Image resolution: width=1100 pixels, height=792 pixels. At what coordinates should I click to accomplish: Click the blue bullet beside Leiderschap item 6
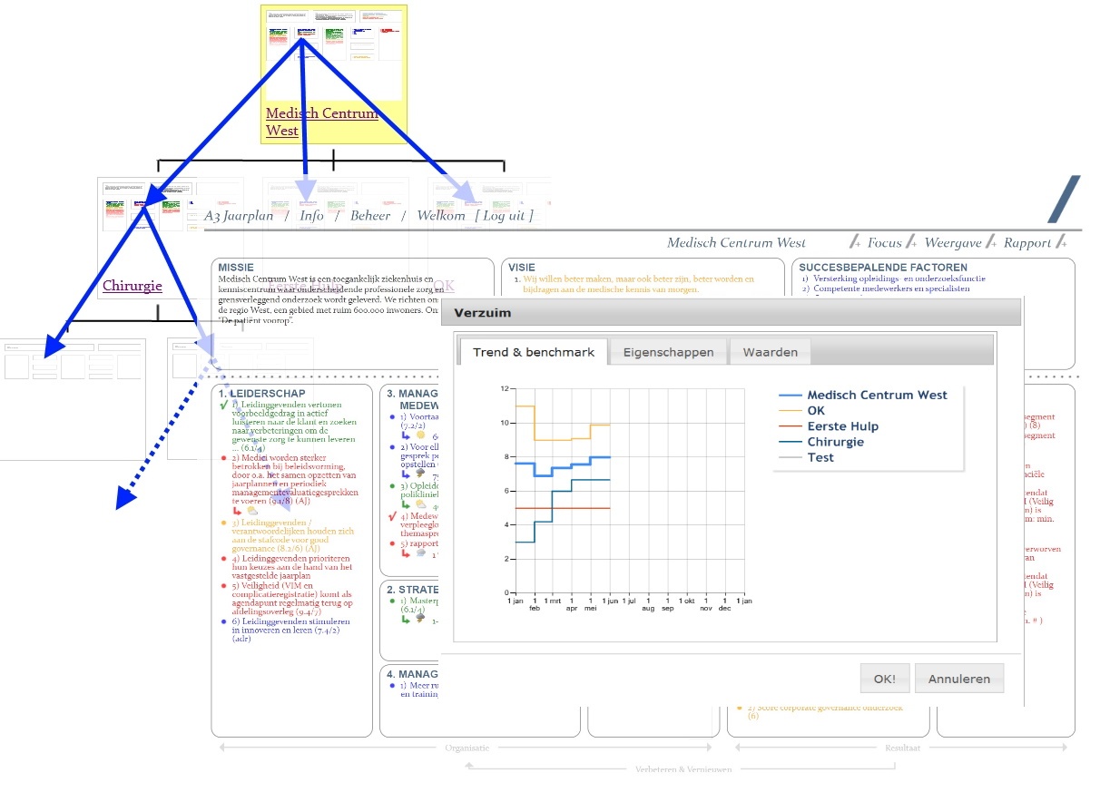[224, 621]
